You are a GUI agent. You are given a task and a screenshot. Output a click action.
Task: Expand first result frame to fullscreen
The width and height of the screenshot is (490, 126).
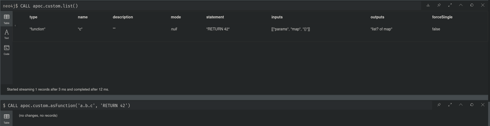[x=450, y=5]
